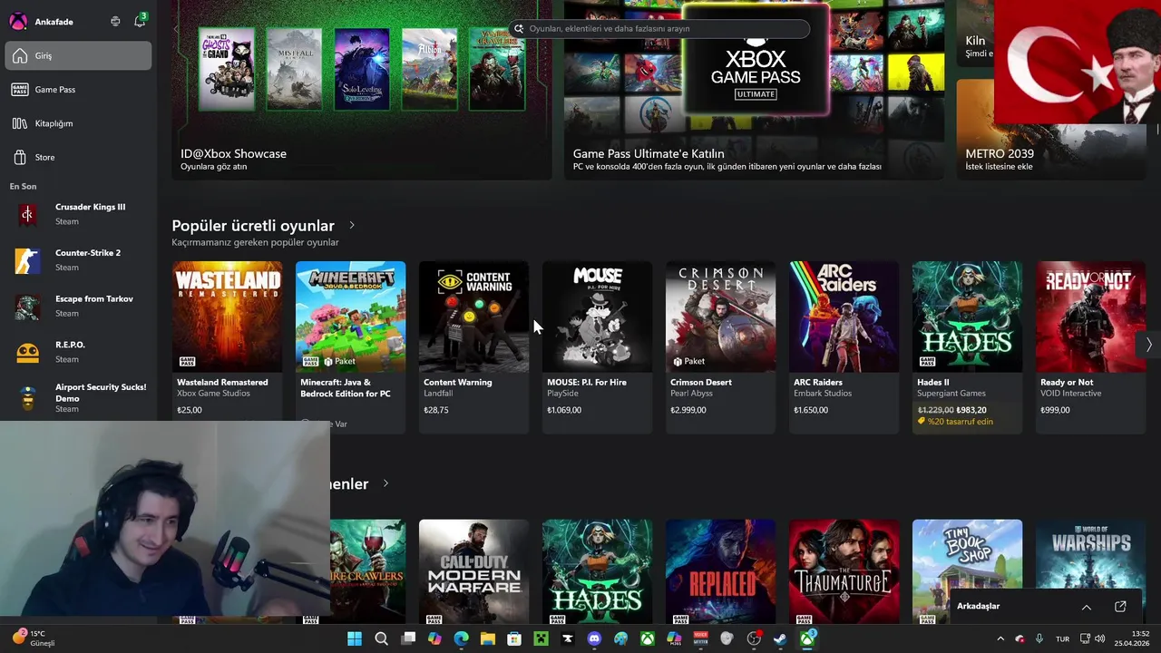Click the print-queue icon next to Ankafade
1161x653 pixels.
point(115,21)
